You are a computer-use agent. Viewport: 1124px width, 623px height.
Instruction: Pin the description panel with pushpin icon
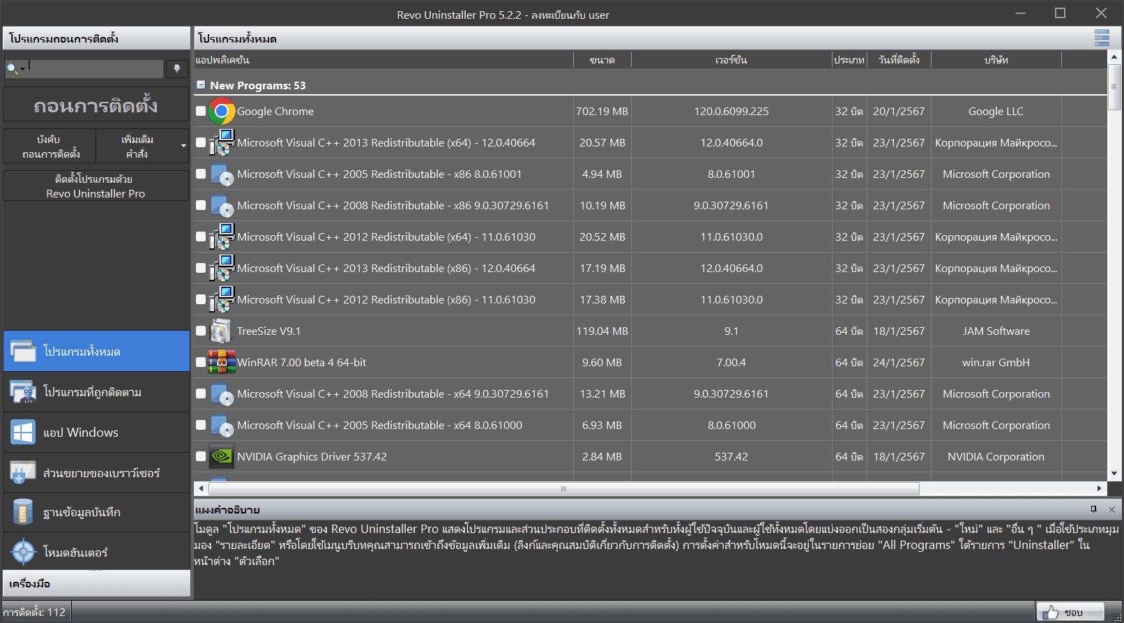tap(1093, 509)
